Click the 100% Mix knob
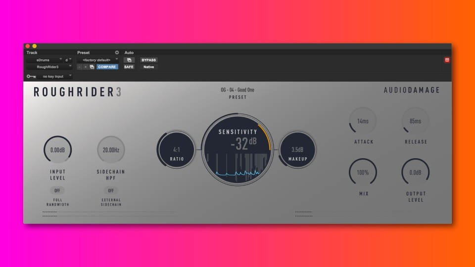Screen dimensions: 475x267 tap(363, 173)
